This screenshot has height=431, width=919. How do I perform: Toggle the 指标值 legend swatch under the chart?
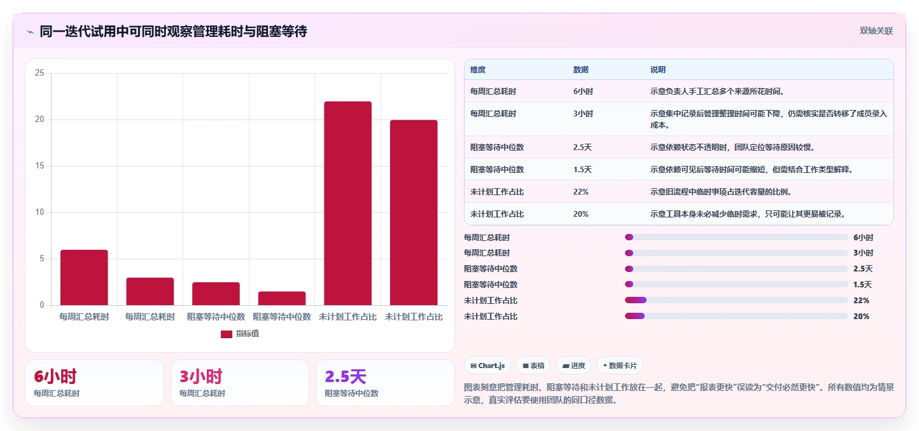click(x=227, y=334)
